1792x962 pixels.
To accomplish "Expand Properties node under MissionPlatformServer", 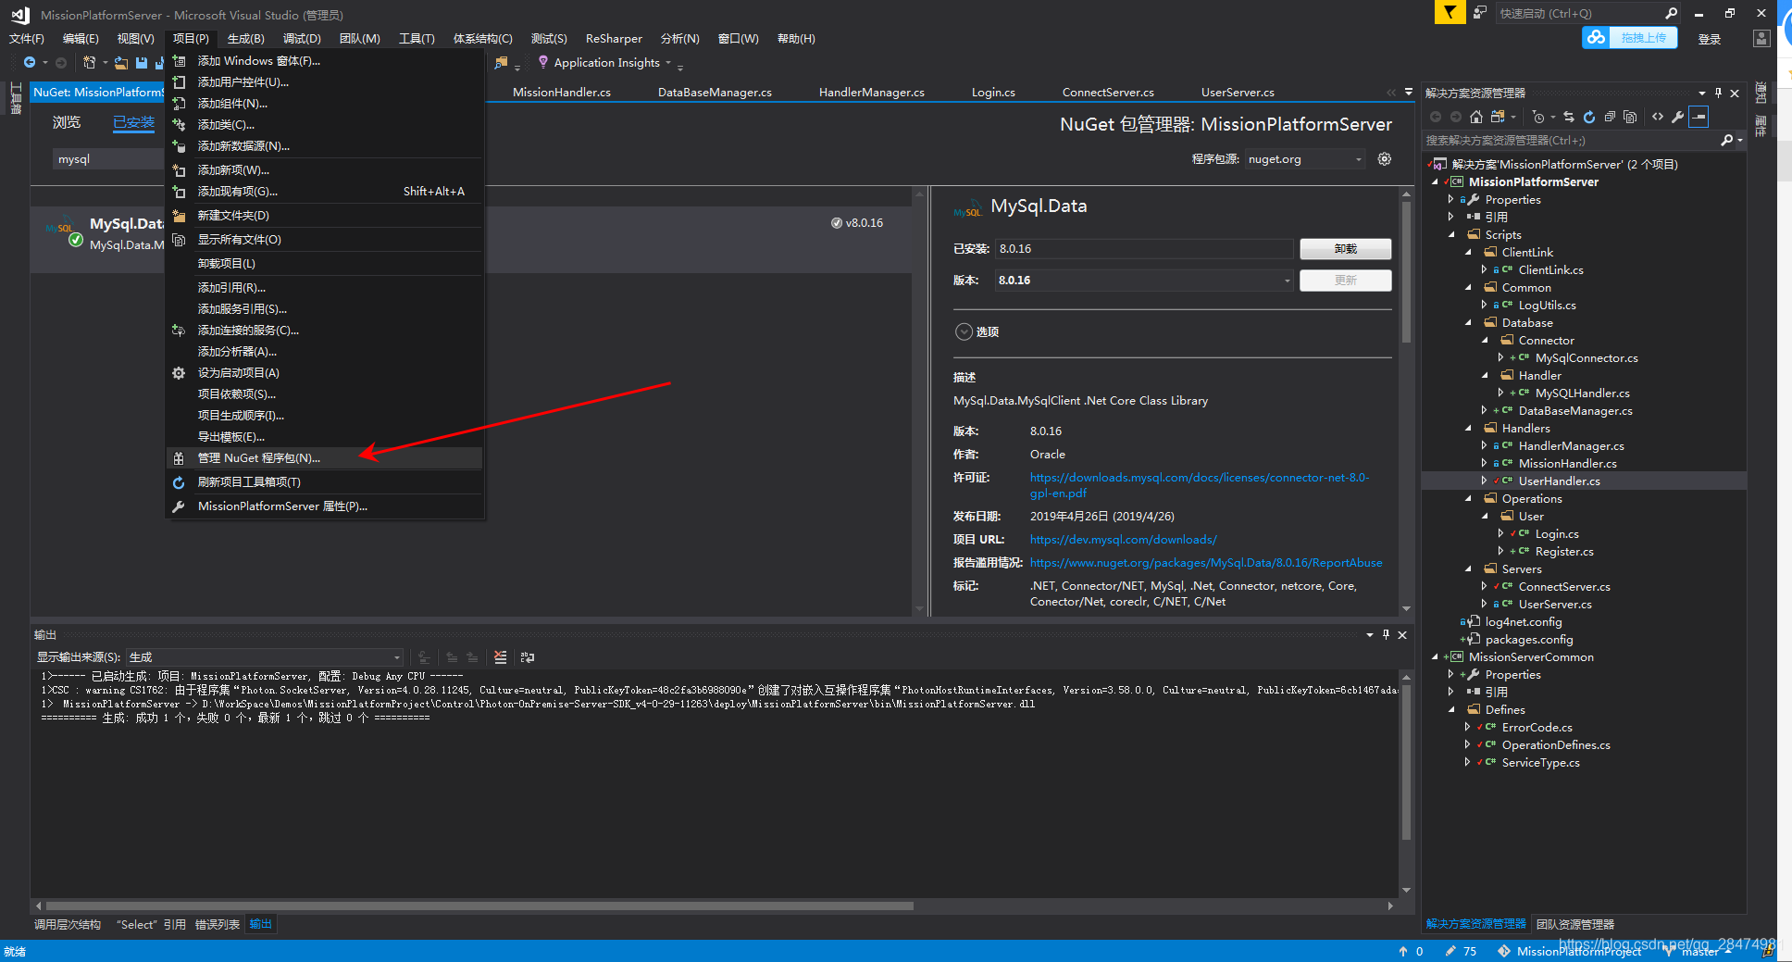I will tap(1451, 200).
